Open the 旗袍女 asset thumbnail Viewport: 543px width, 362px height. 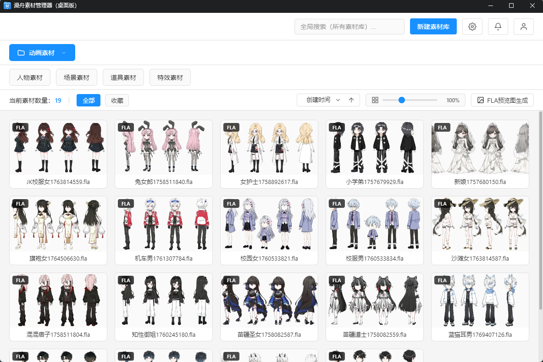(x=58, y=225)
